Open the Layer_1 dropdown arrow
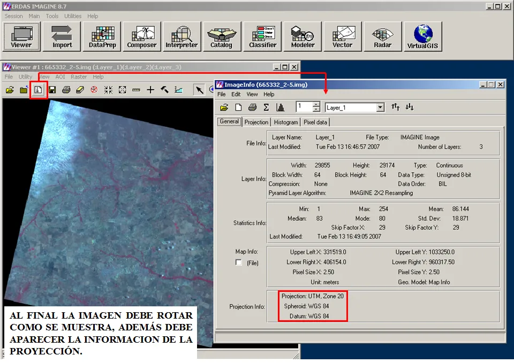 (x=380, y=107)
